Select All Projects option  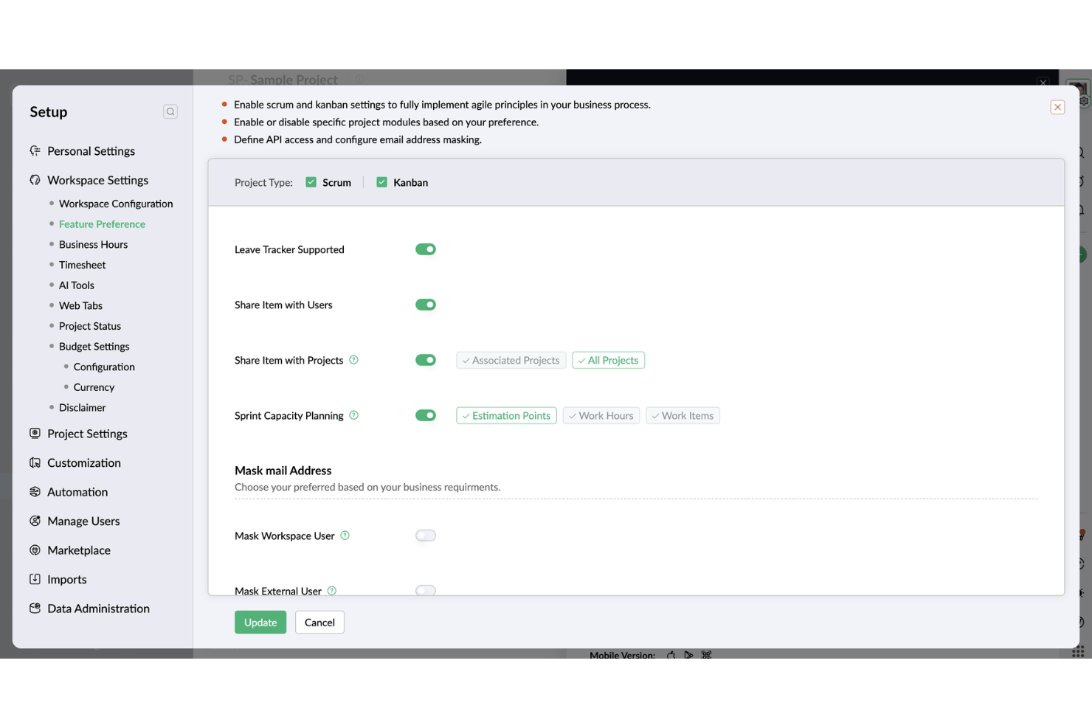click(609, 360)
